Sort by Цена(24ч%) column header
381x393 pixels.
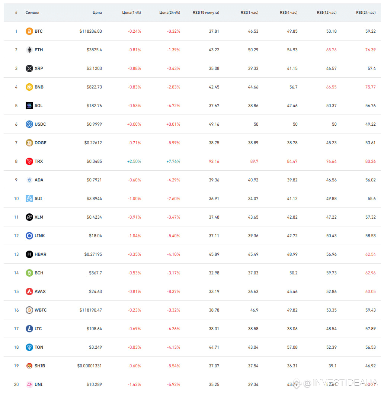click(170, 13)
